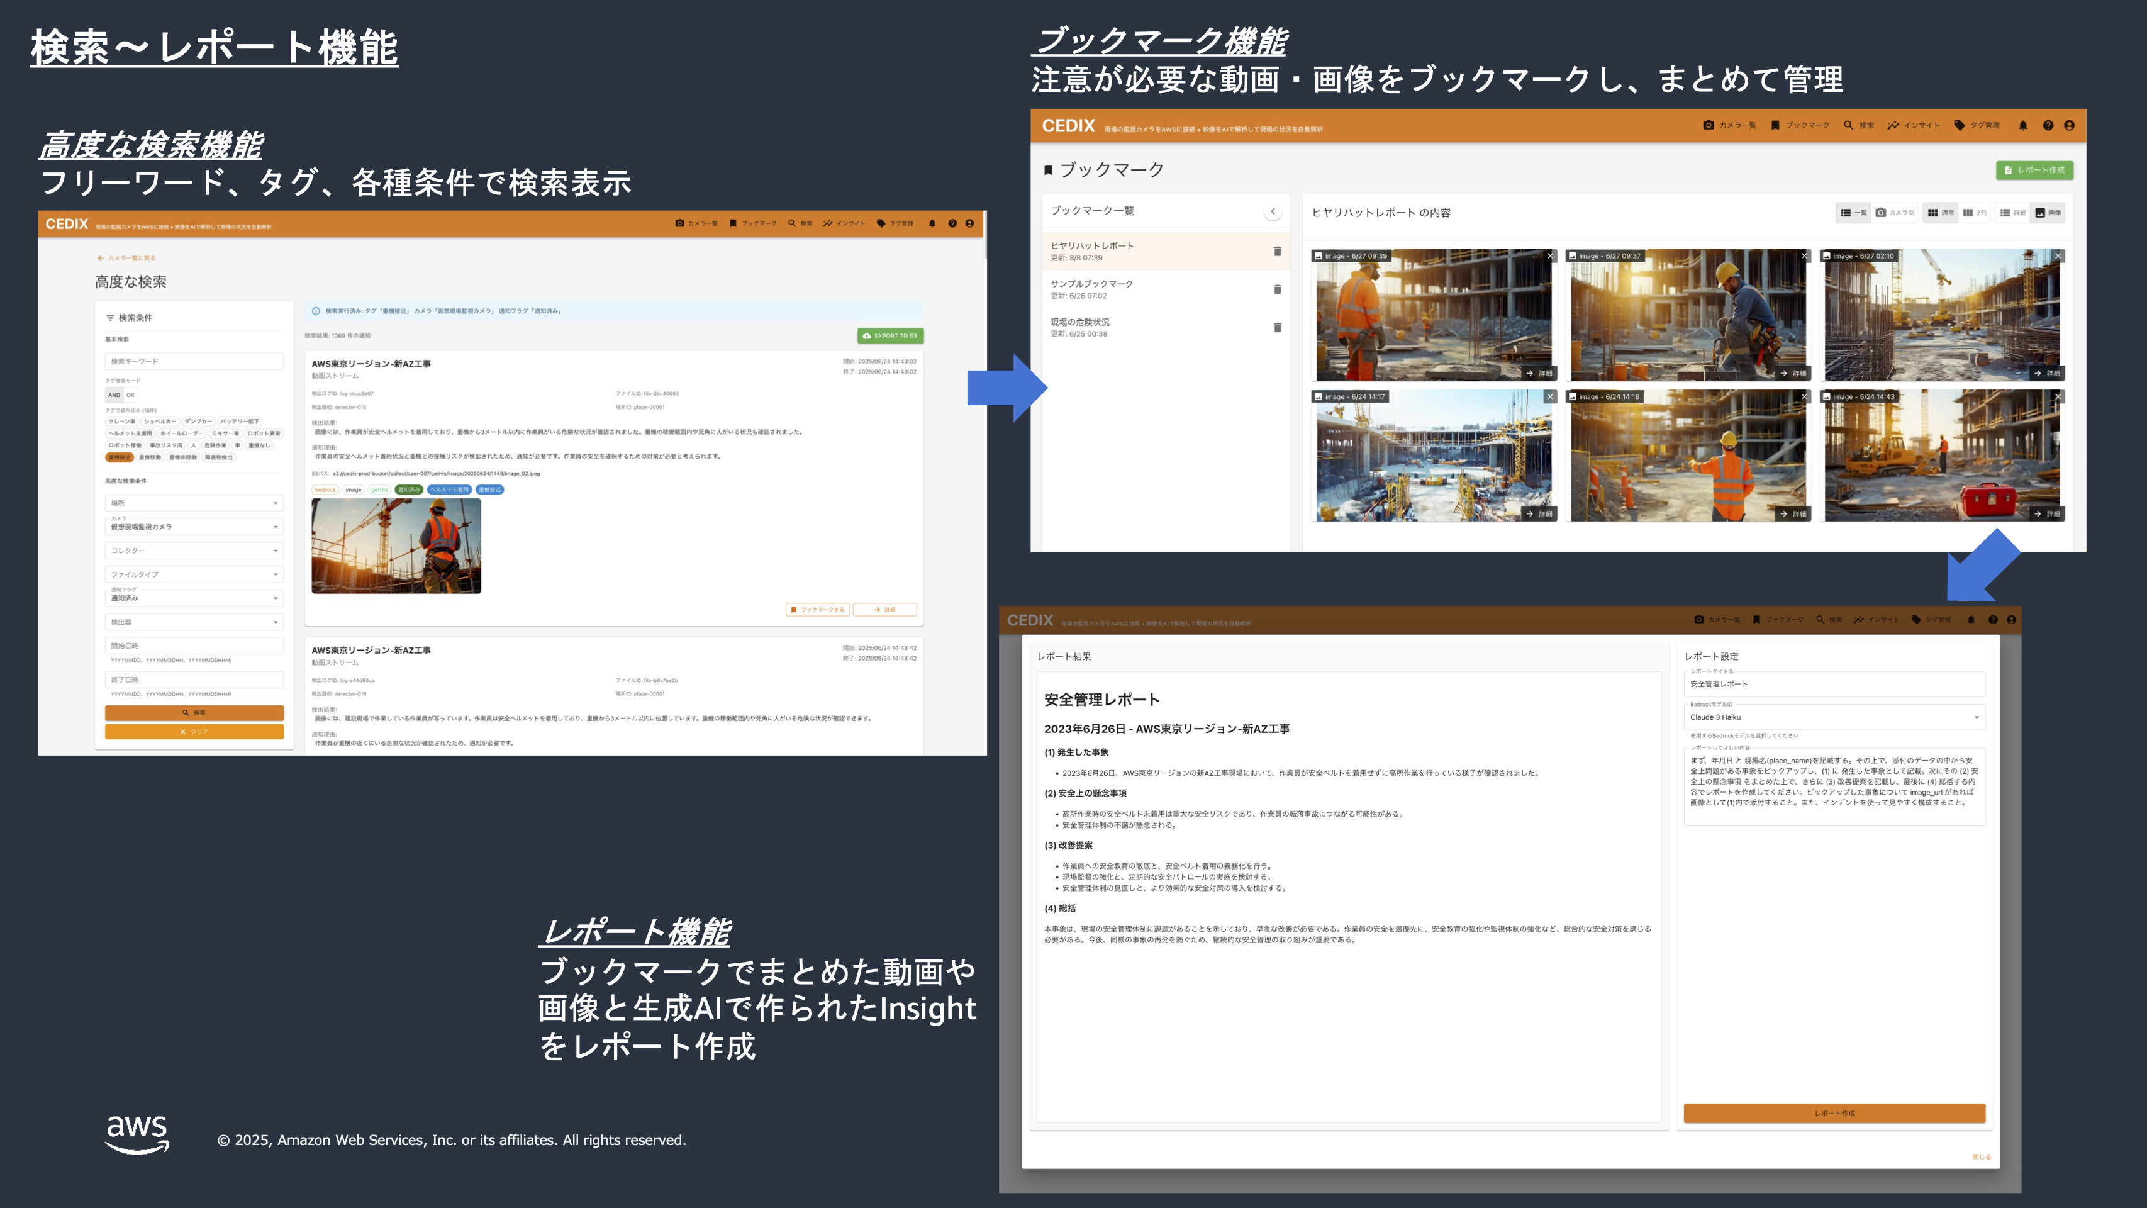Open notifications bell in bookmark screen header

click(2023, 125)
